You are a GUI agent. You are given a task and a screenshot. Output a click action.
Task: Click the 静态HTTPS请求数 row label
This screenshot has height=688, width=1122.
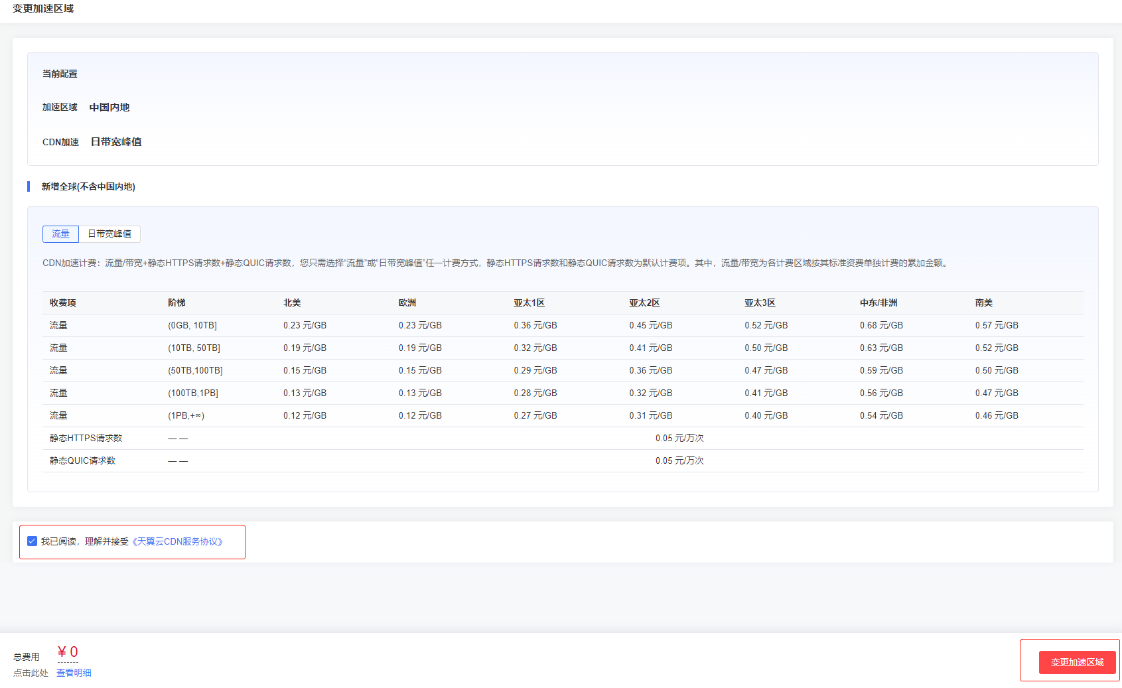tap(86, 438)
